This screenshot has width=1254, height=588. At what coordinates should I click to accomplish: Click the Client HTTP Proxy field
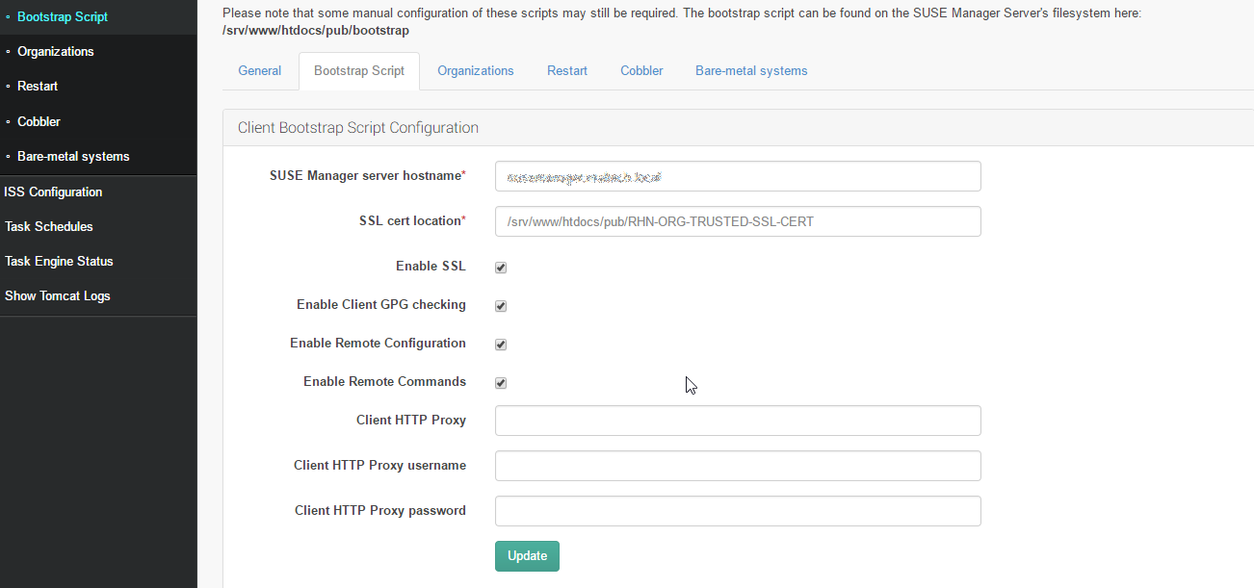click(x=738, y=421)
